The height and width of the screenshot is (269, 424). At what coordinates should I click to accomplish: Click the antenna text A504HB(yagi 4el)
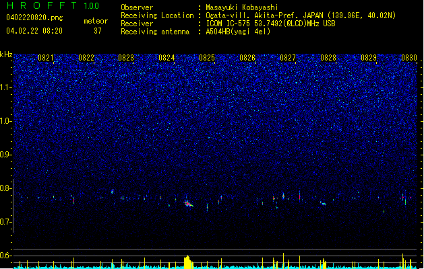[238, 32]
